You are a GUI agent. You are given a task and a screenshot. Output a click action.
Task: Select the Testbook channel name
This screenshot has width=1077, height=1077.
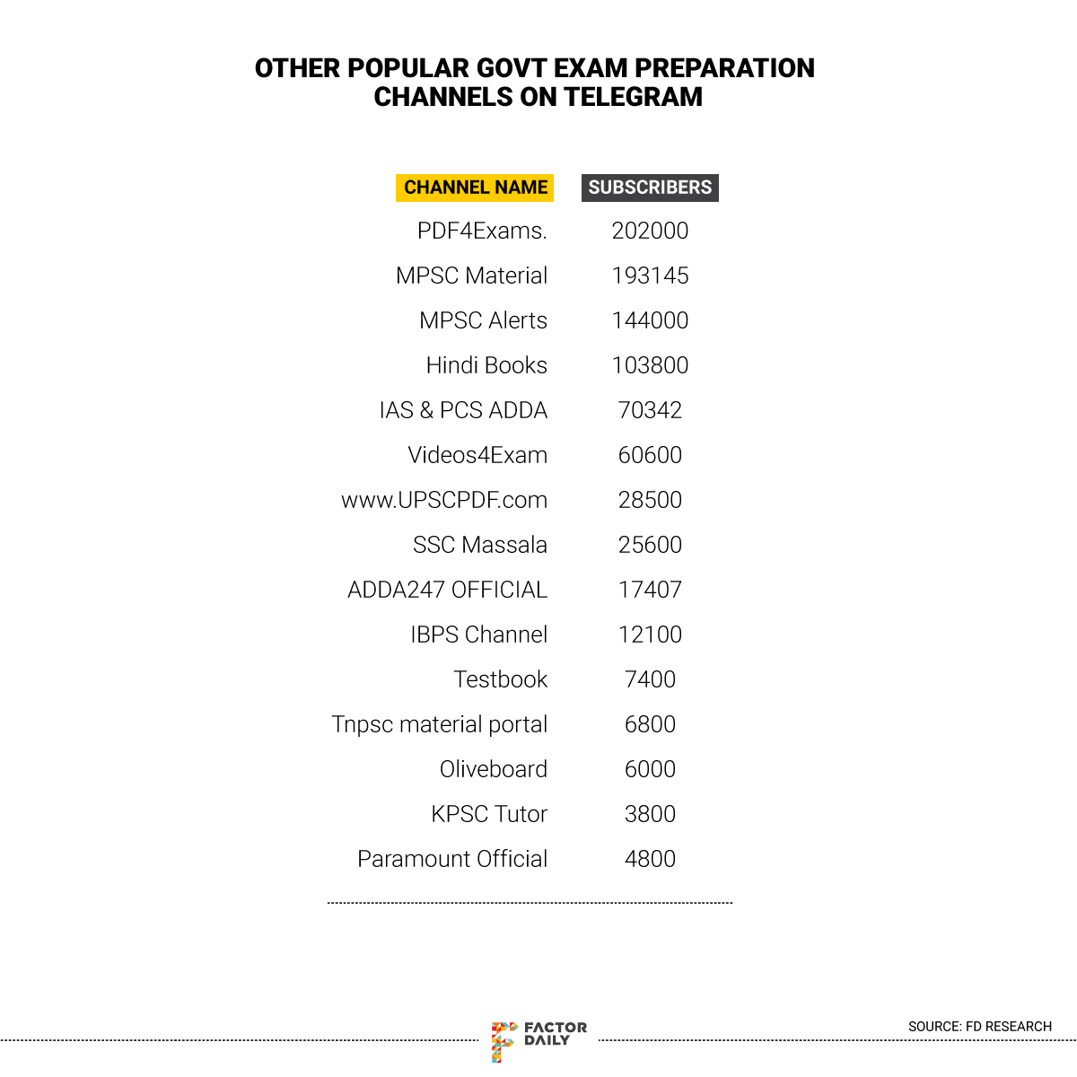click(500, 679)
